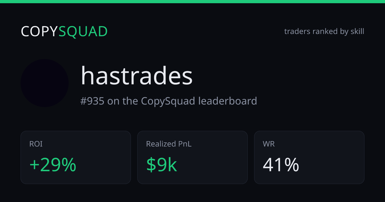Click the green top accent bar

click(193, 2)
